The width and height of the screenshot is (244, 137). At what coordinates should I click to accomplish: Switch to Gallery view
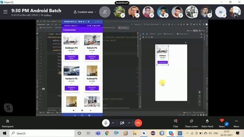coord(46,15)
